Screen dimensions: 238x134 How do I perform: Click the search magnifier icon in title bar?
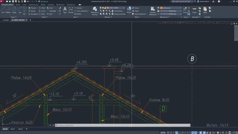point(195,1)
